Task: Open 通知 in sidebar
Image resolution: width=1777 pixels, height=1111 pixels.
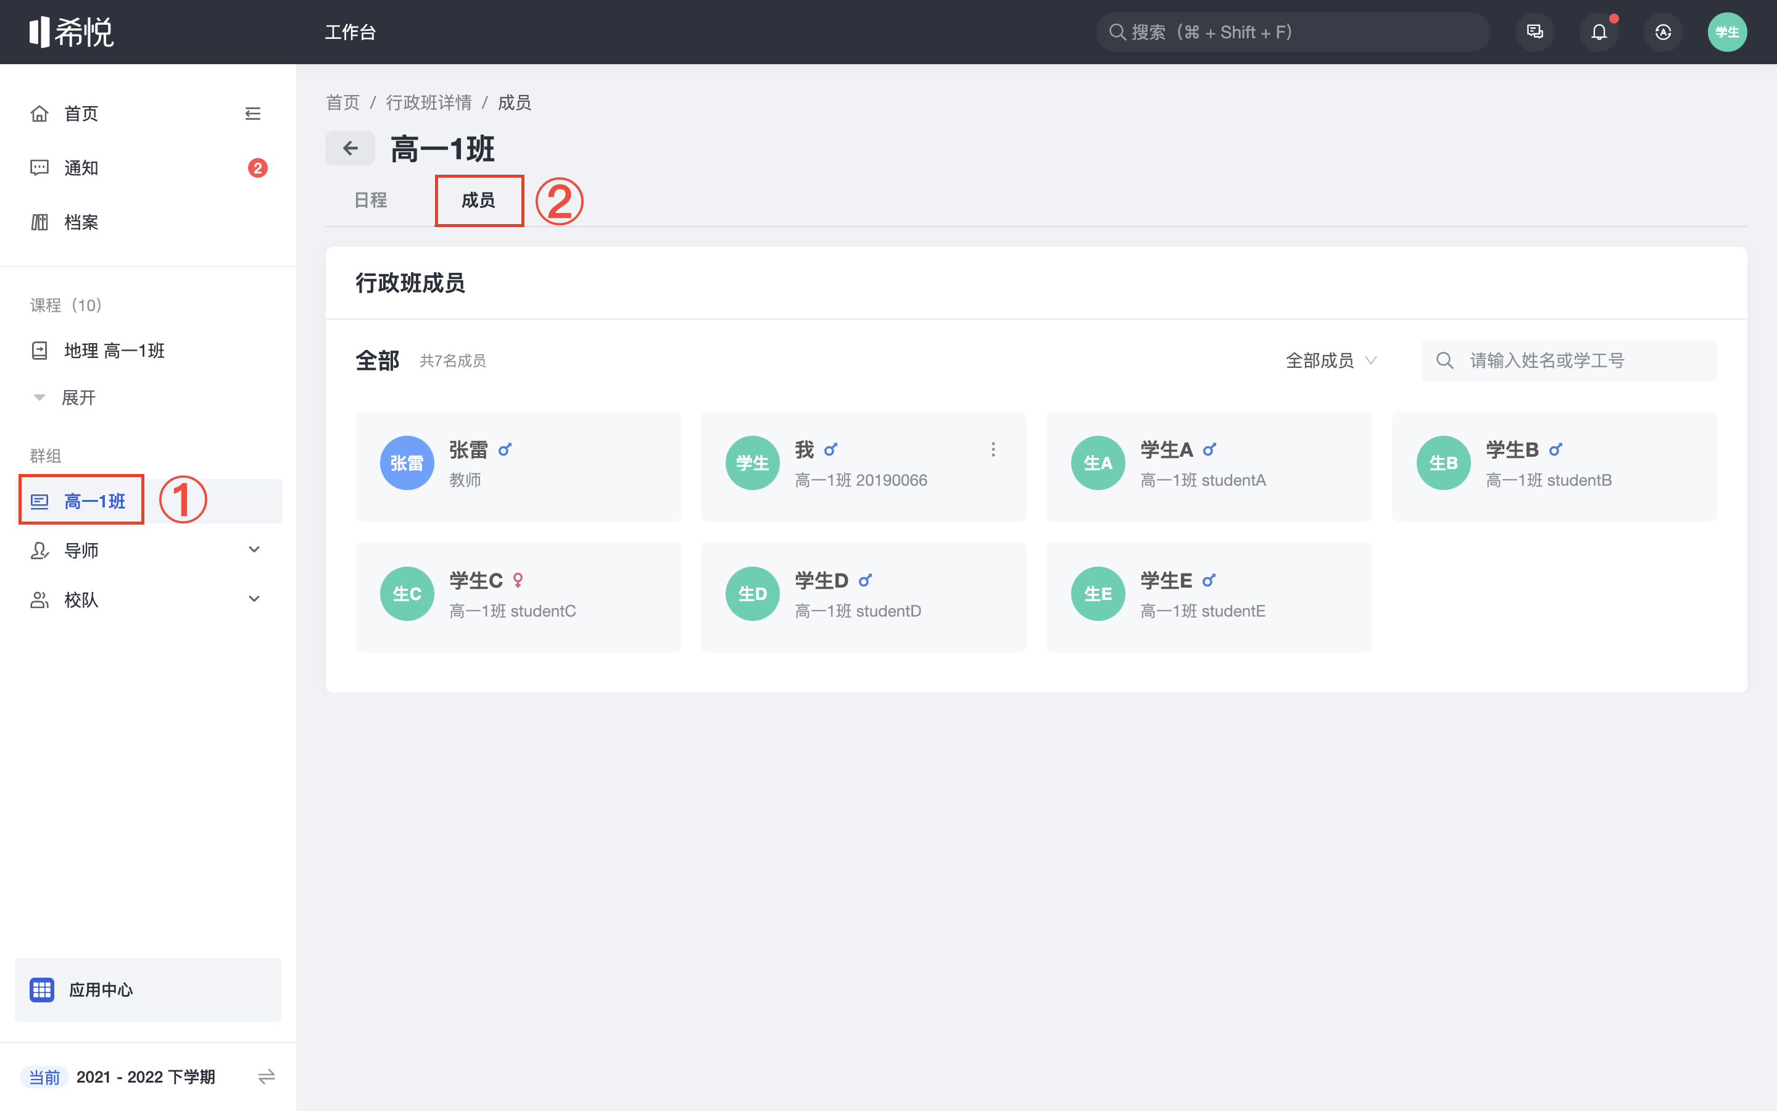Action: (x=81, y=167)
